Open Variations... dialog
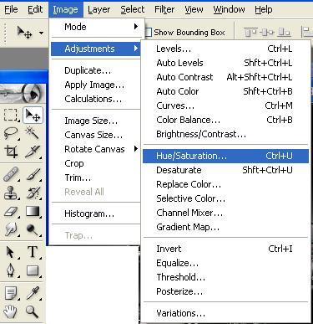Screen dimensions: 313x324 tap(225, 313)
